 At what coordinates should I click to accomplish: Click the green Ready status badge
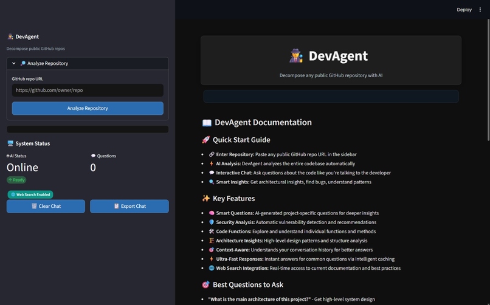pyautogui.click(x=16, y=180)
